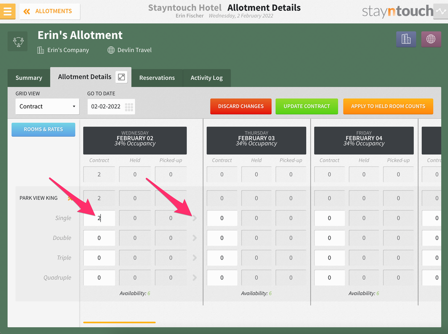Go back to Allotments list

click(x=50, y=11)
